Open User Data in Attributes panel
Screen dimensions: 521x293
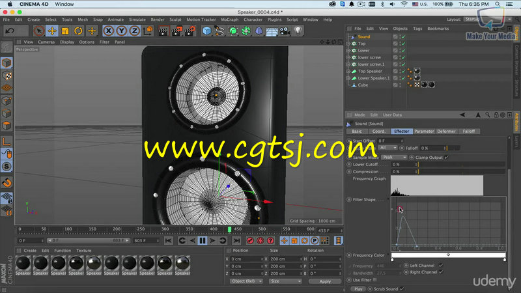click(392, 115)
